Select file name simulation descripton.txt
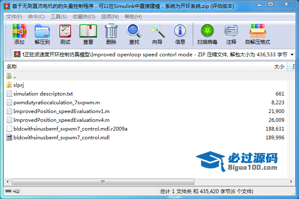The width and height of the screenshot is (299, 199). coord(43,94)
